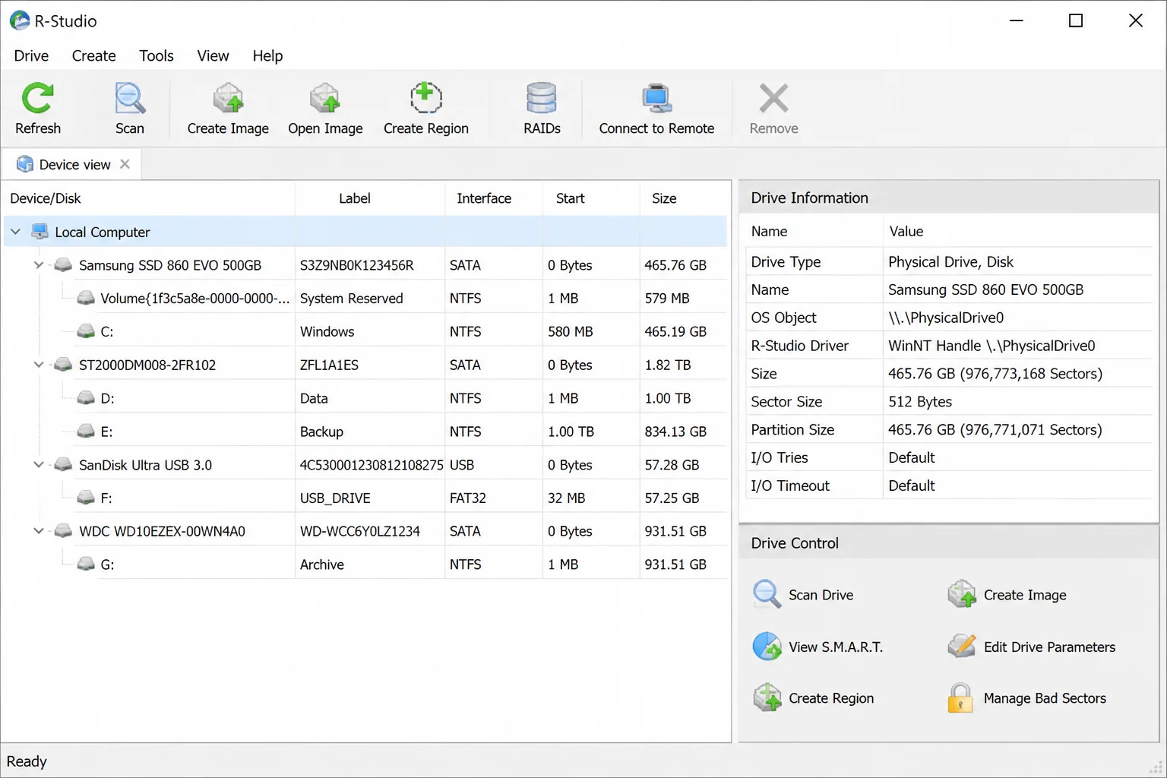1167x778 pixels.
Task: Sort by the Device/Disk column header
Action: click(x=149, y=198)
